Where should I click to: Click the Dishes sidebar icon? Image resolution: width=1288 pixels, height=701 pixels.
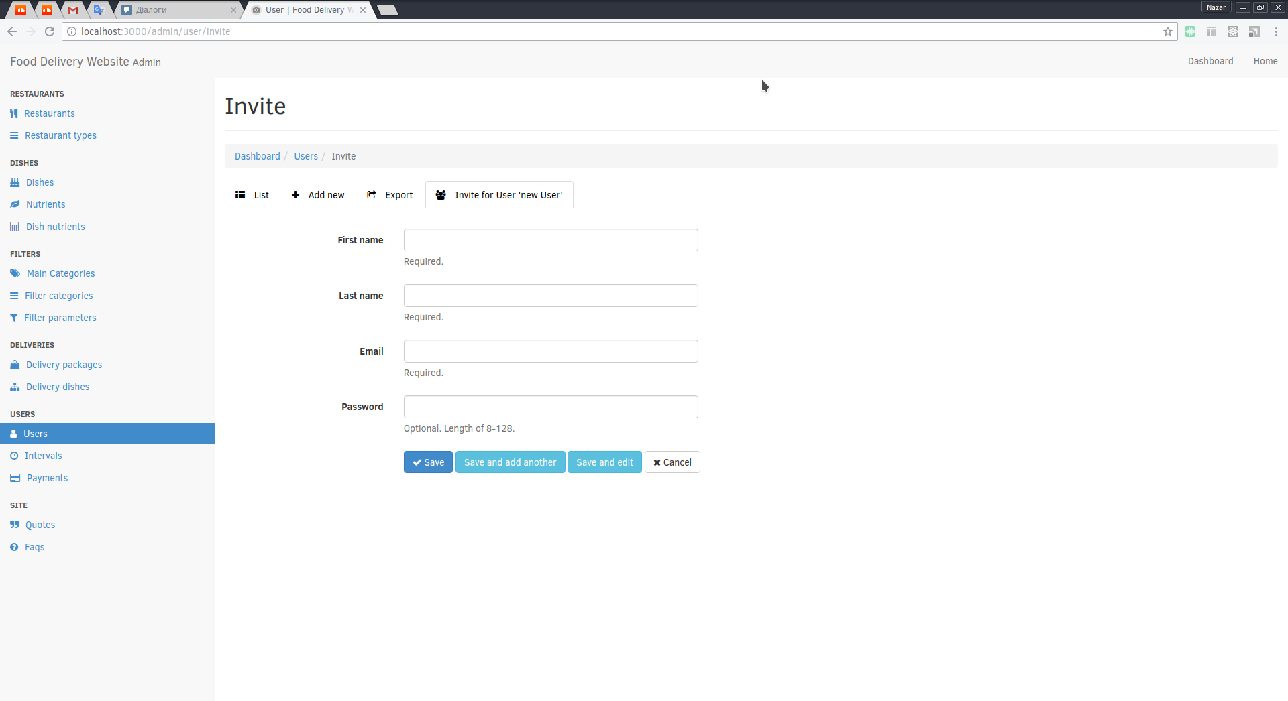click(15, 182)
